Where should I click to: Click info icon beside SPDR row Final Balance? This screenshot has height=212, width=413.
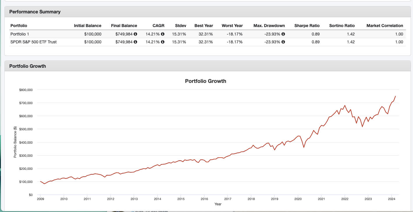[x=135, y=42]
